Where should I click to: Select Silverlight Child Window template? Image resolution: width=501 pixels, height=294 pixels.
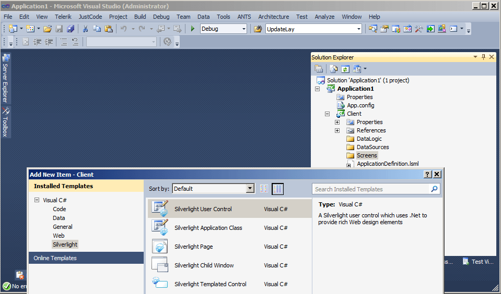point(229,265)
